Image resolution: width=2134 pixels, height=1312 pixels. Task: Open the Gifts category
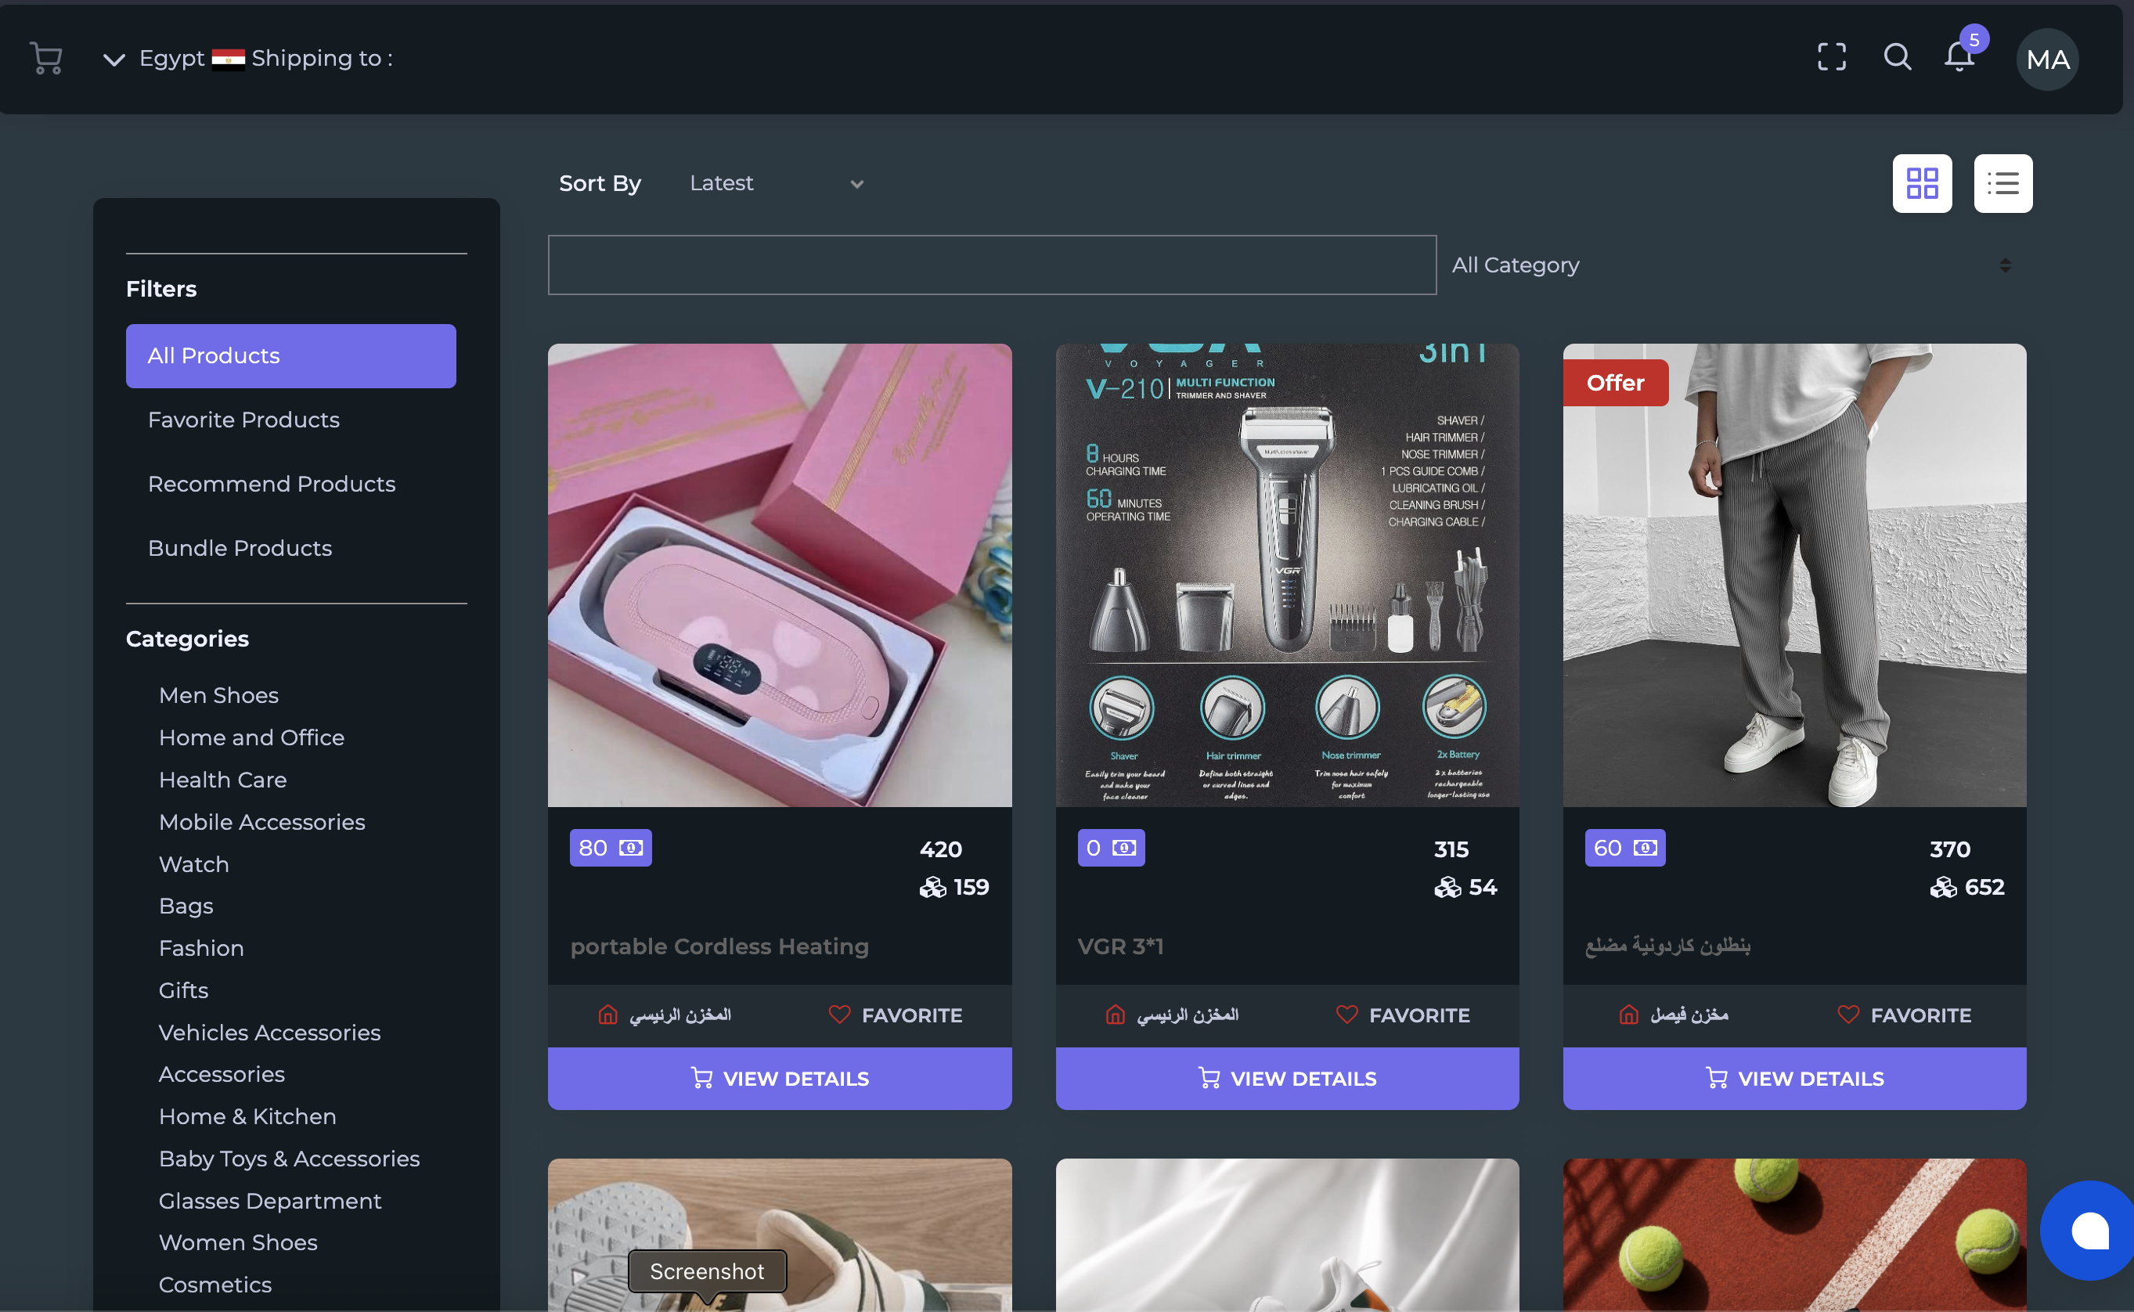[184, 990]
